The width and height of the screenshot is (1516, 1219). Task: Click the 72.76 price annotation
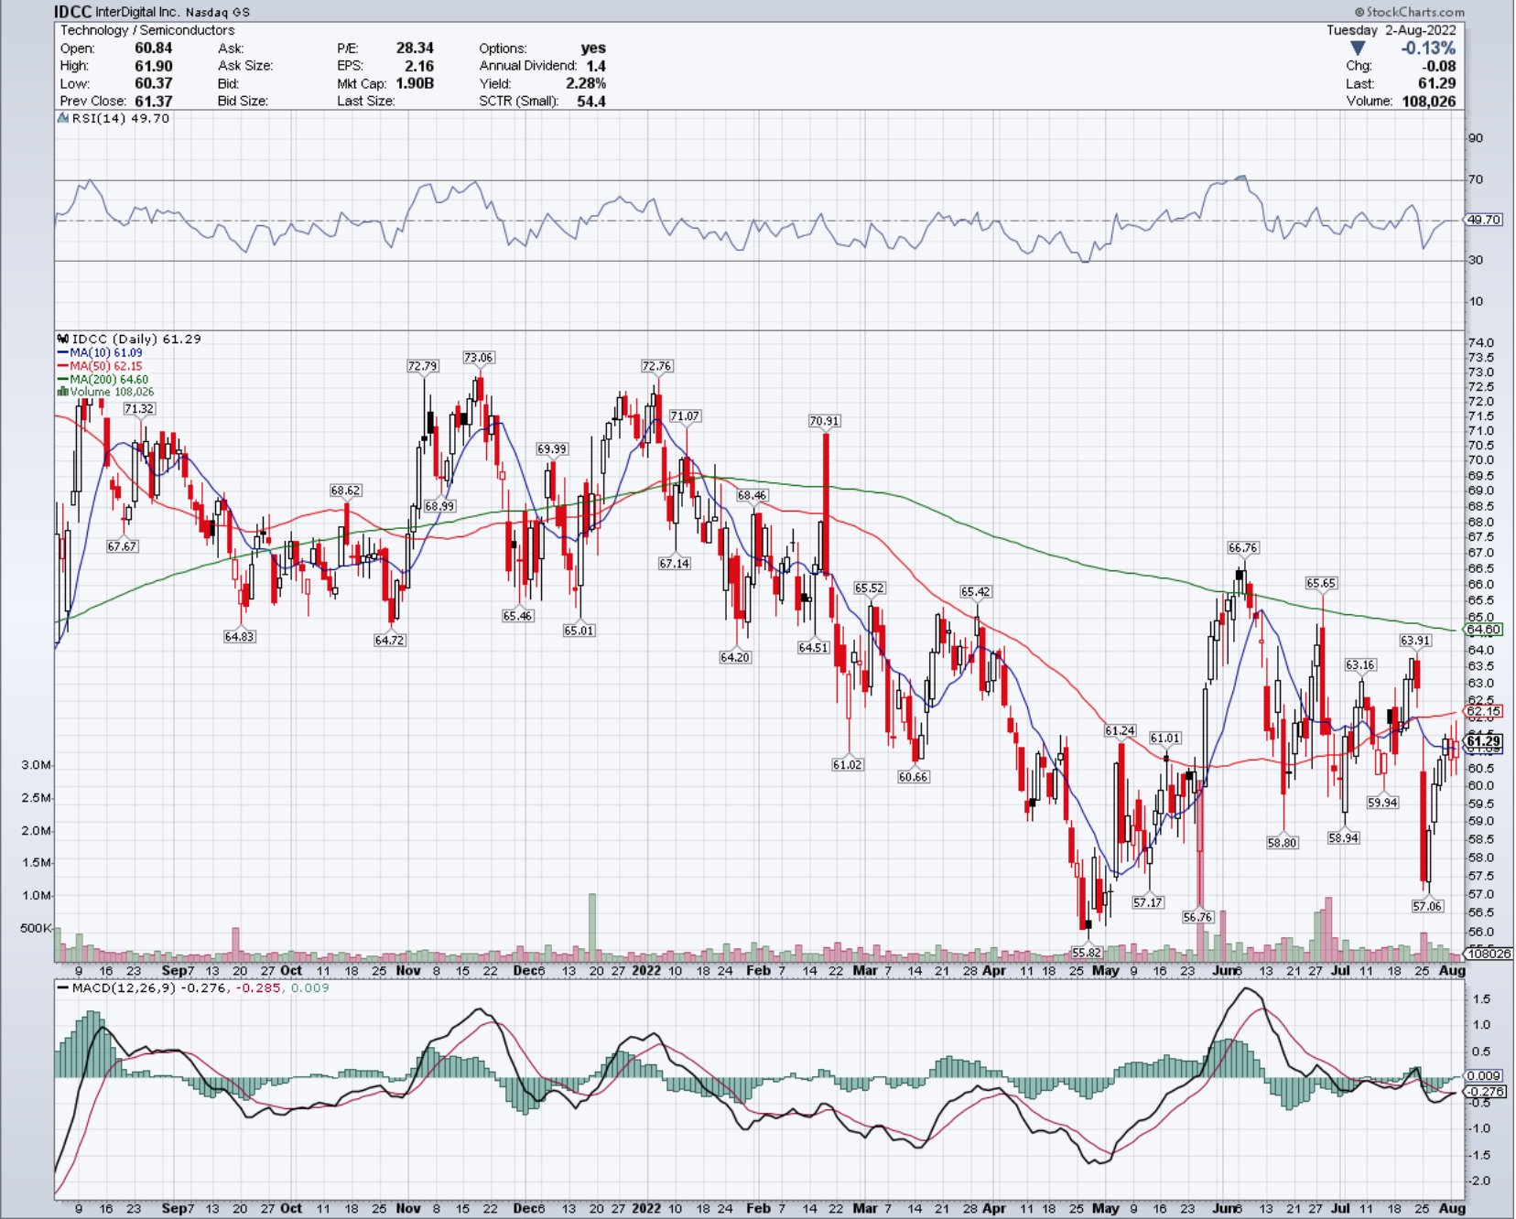tap(657, 366)
